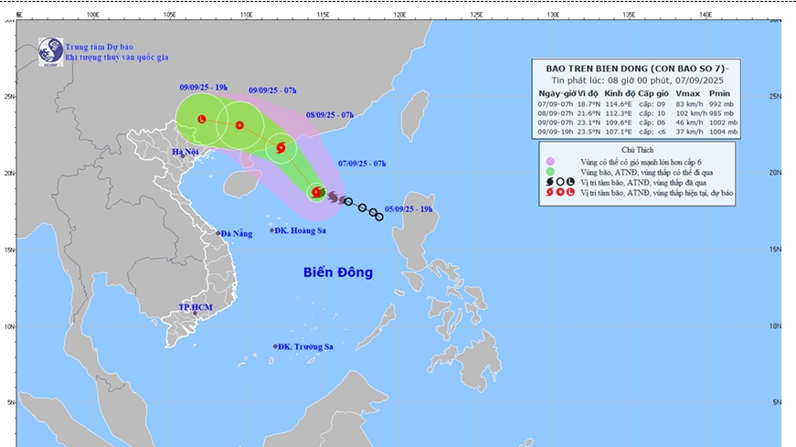Click the BAO TREN BIEN DONG bulletin title
The width and height of the screenshot is (796, 447).
click(x=637, y=69)
